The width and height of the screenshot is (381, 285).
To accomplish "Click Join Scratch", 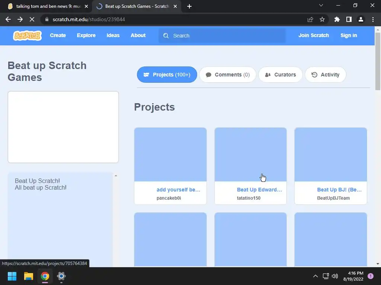I will (314, 35).
